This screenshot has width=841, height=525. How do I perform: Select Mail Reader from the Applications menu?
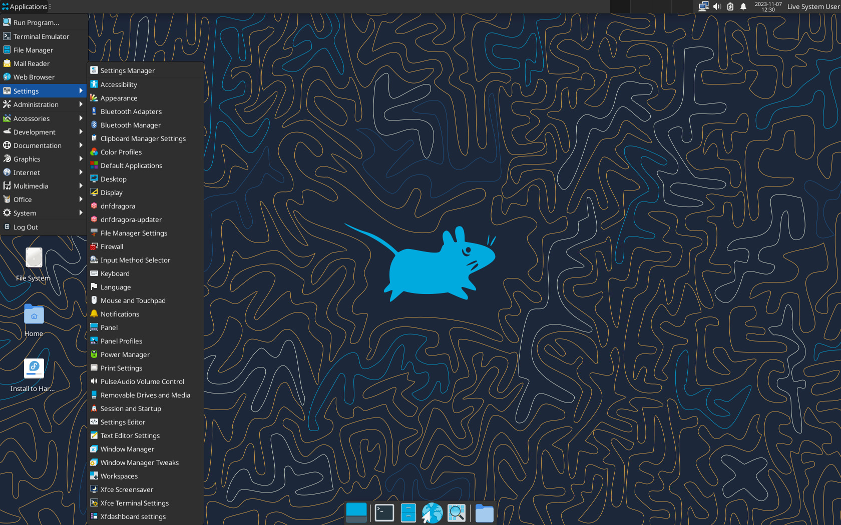pos(44,63)
